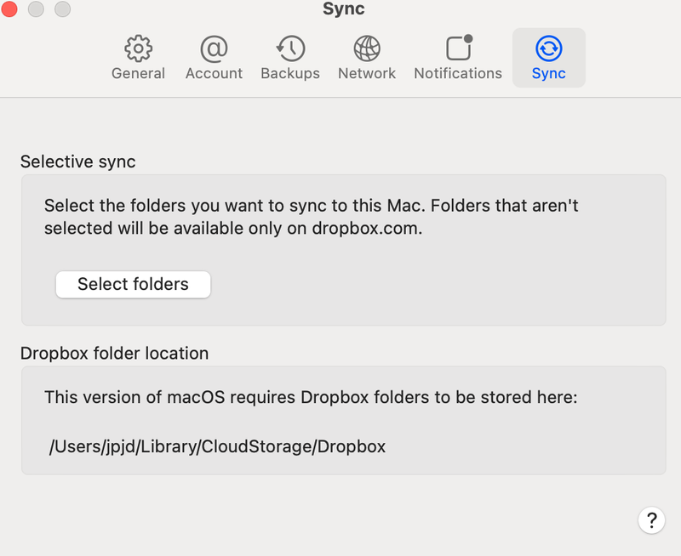This screenshot has height=556, width=681.
Task: Click the General gear icon
Action: point(138,48)
